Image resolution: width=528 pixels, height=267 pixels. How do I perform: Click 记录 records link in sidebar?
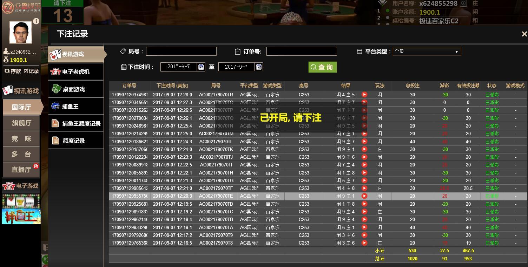pyautogui.click(x=32, y=71)
